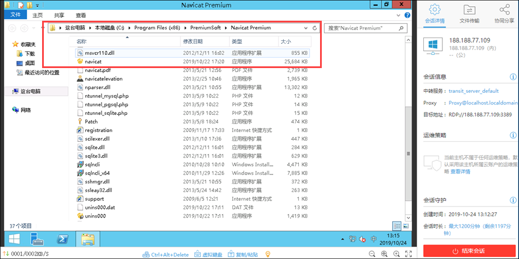Click the info icon beside 会话信息

(513, 77)
